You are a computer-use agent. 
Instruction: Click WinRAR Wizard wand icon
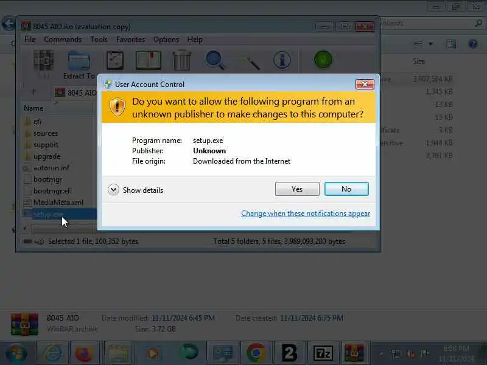250,61
